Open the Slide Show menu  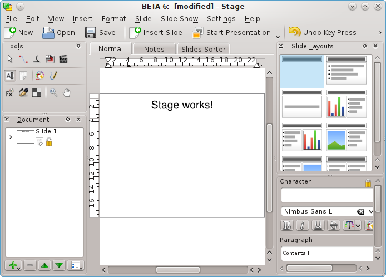(179, 18)
